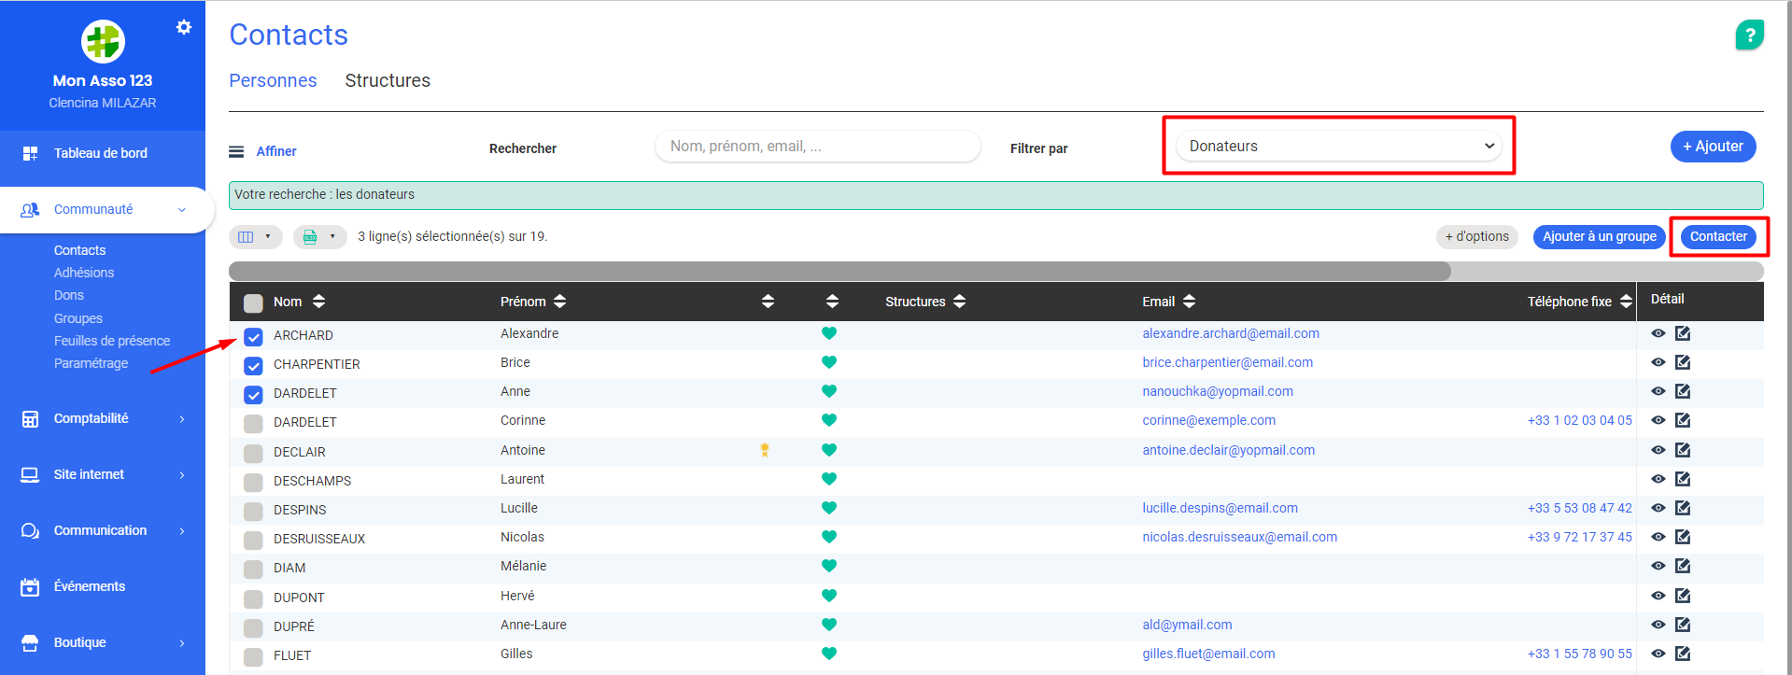View details eye icon for DIAM
Viewport: 1792px width, 675px height.
pyautogui.click(x=1658, y=566)
